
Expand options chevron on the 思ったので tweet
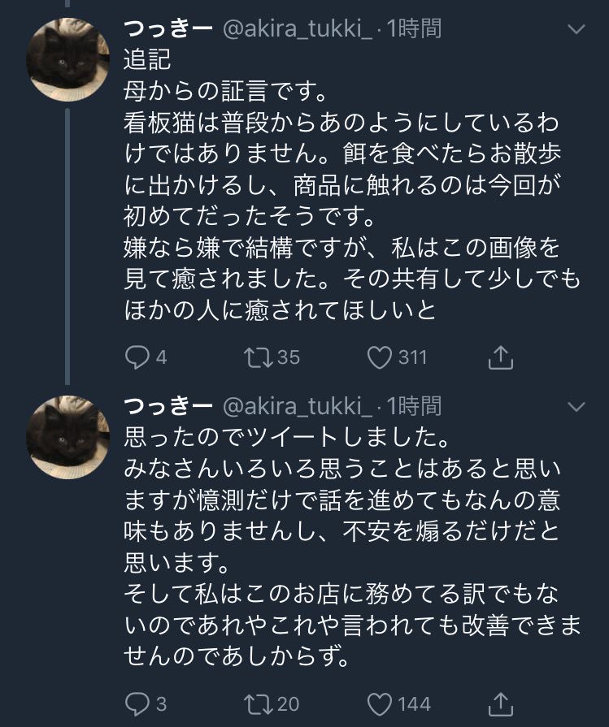coord(576,406)
